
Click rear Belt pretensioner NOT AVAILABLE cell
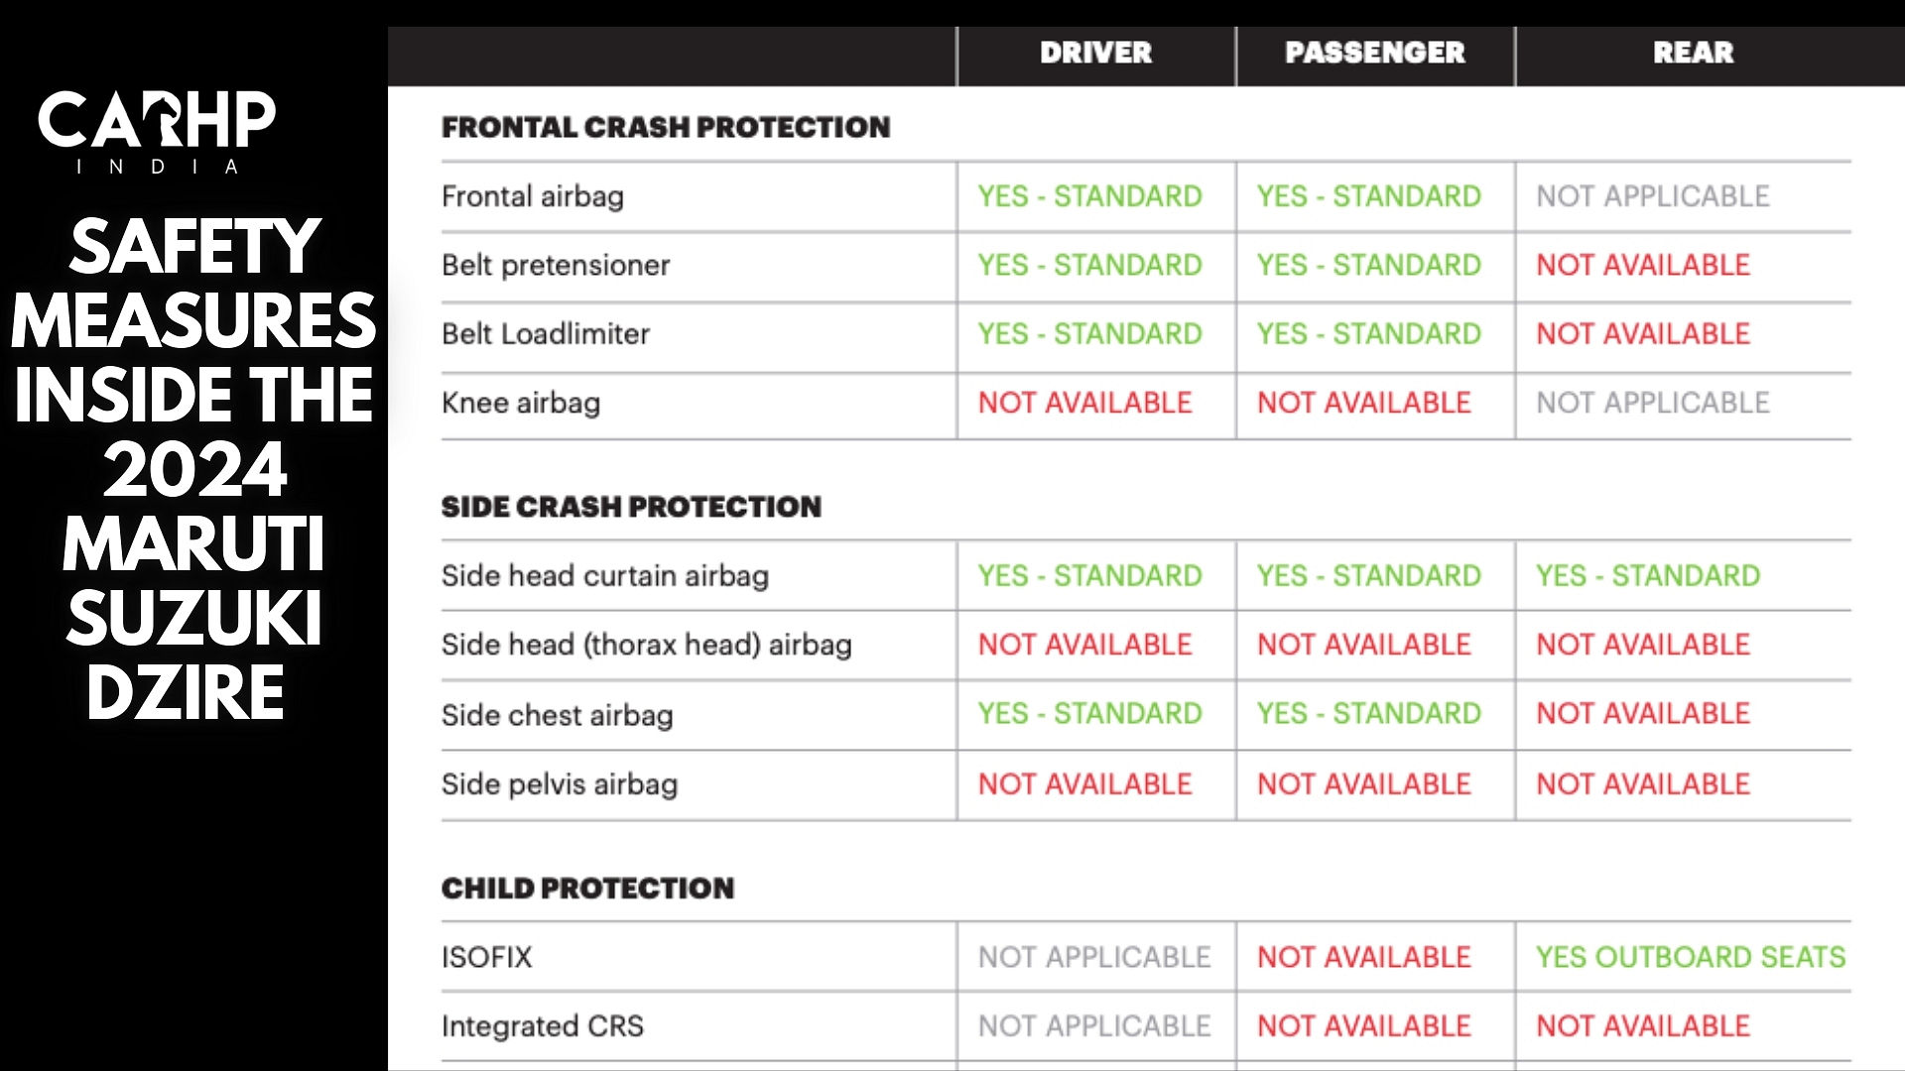[1643, 265]
